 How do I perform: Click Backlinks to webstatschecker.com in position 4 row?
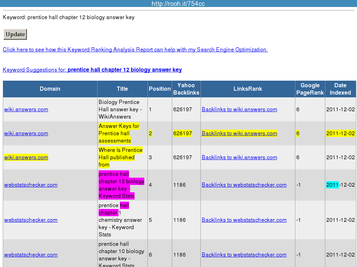coord(244,185)
